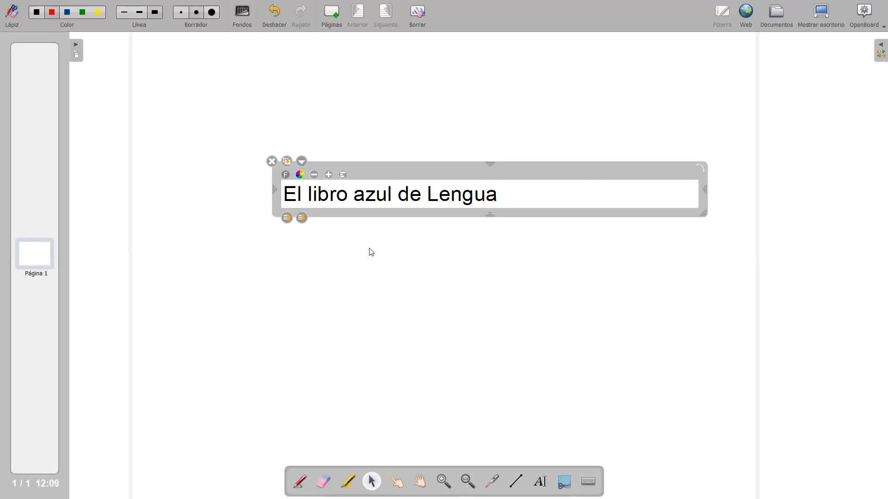This screenshot has width=888, height=499.
Task: Select the medium line width
Action: pyautogui.click(x=140, y=12)
